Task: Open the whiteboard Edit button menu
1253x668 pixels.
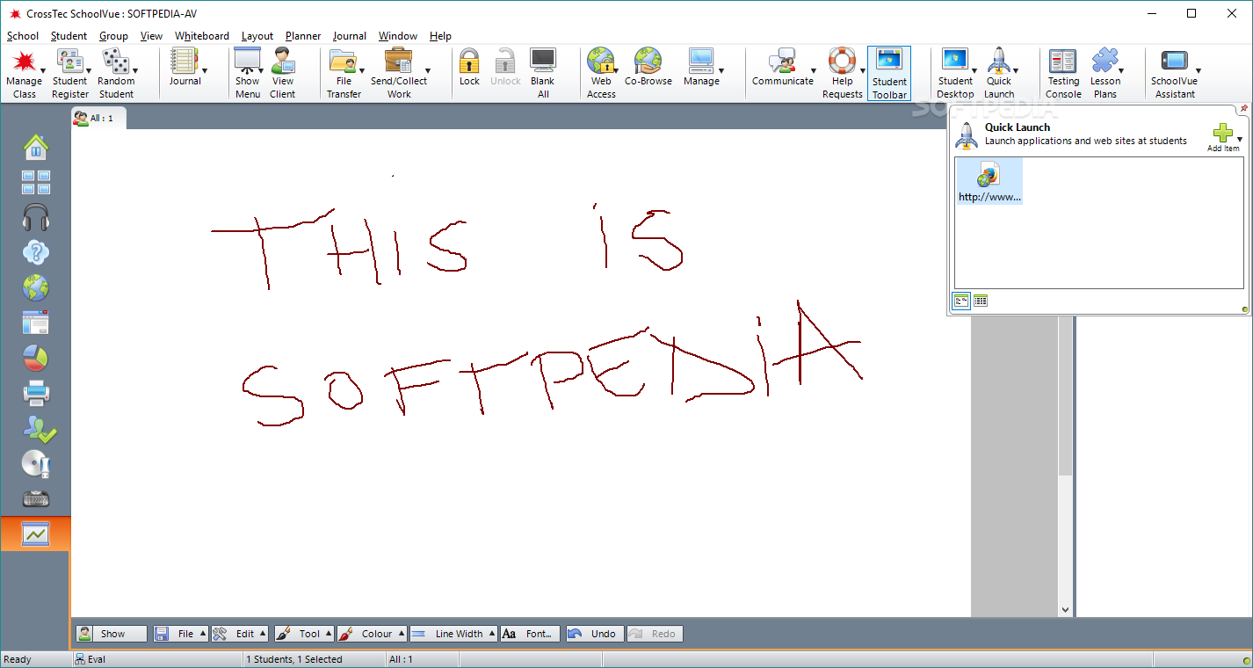Action: (x=239, y=634)
